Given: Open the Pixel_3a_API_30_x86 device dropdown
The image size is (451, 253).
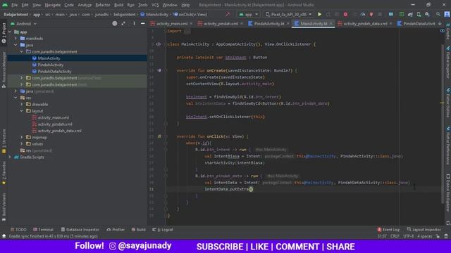Looking at the screenshot, I should click(288, 14).
